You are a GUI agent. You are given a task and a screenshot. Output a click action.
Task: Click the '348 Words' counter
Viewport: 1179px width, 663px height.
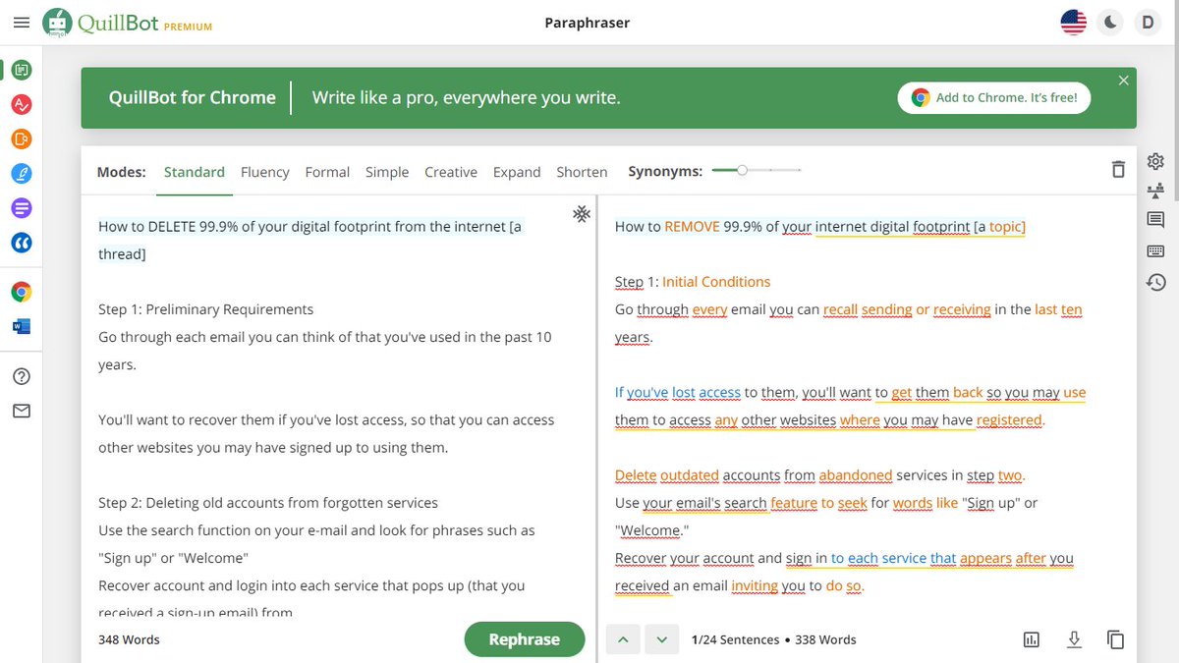click(x=129, y=639)
